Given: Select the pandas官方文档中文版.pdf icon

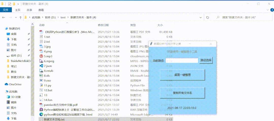Looking at the screenshot, I should pos(41,105).
